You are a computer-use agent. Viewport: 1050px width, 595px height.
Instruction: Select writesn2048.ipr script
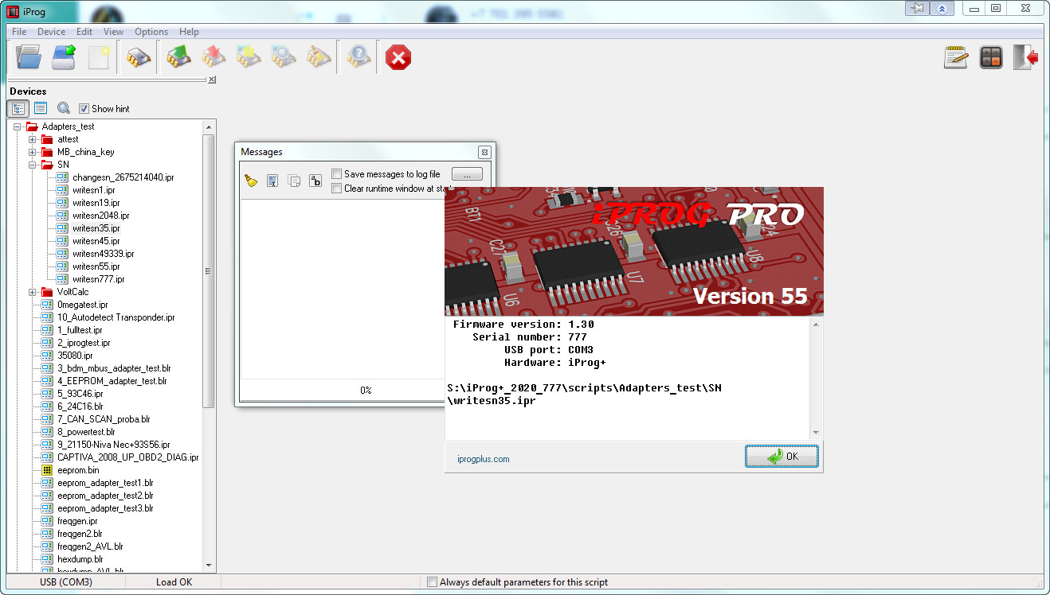coord(101,216)
